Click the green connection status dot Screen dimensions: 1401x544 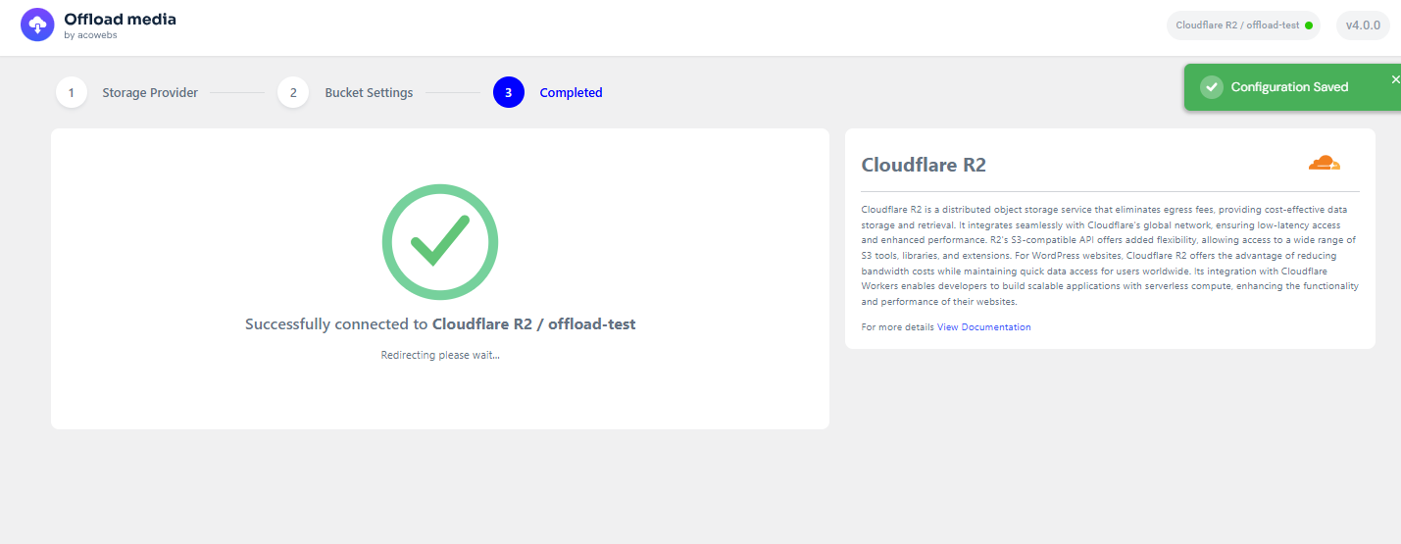pyautogui.click(x=1308, y=25)
